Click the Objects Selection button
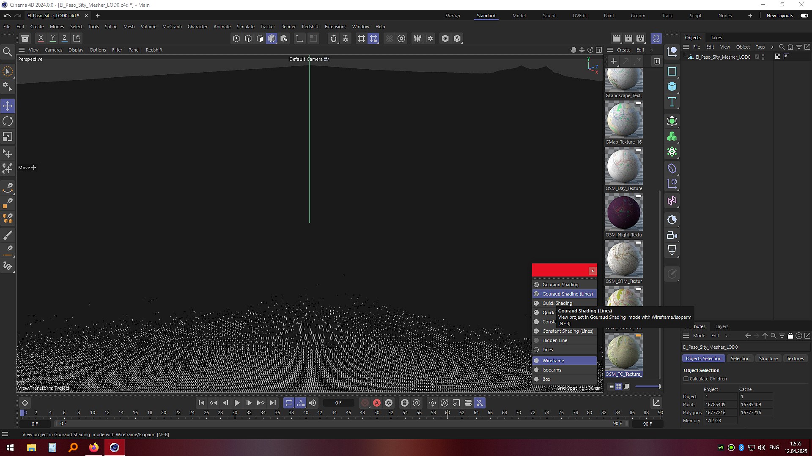Screen dimensions: 812x456 pos(703,358)
